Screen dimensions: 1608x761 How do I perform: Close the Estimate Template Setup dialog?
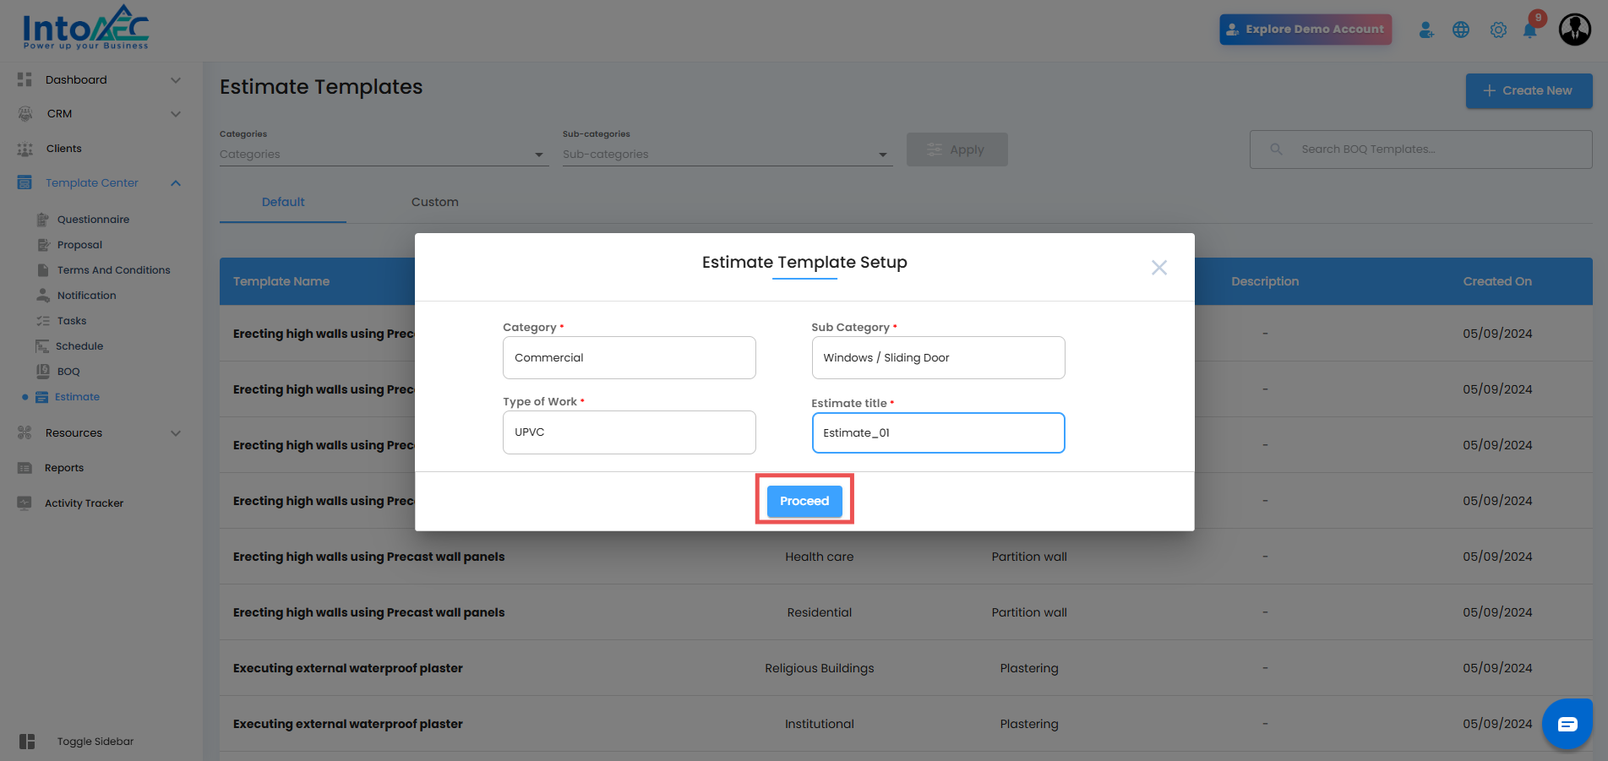pos(1158,268)
